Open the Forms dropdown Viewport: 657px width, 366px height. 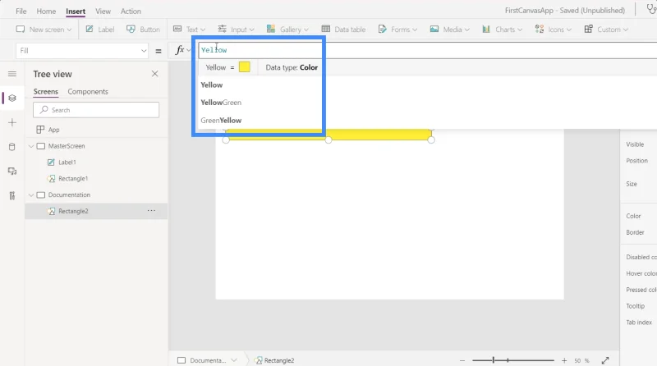pyautogui.click(x=397, y=30)
